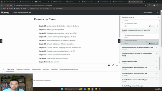Image resolution: width=162 pixels, height=91 pixels.
Task: Open the browser extensions icon
Action: tap(150, 5)
